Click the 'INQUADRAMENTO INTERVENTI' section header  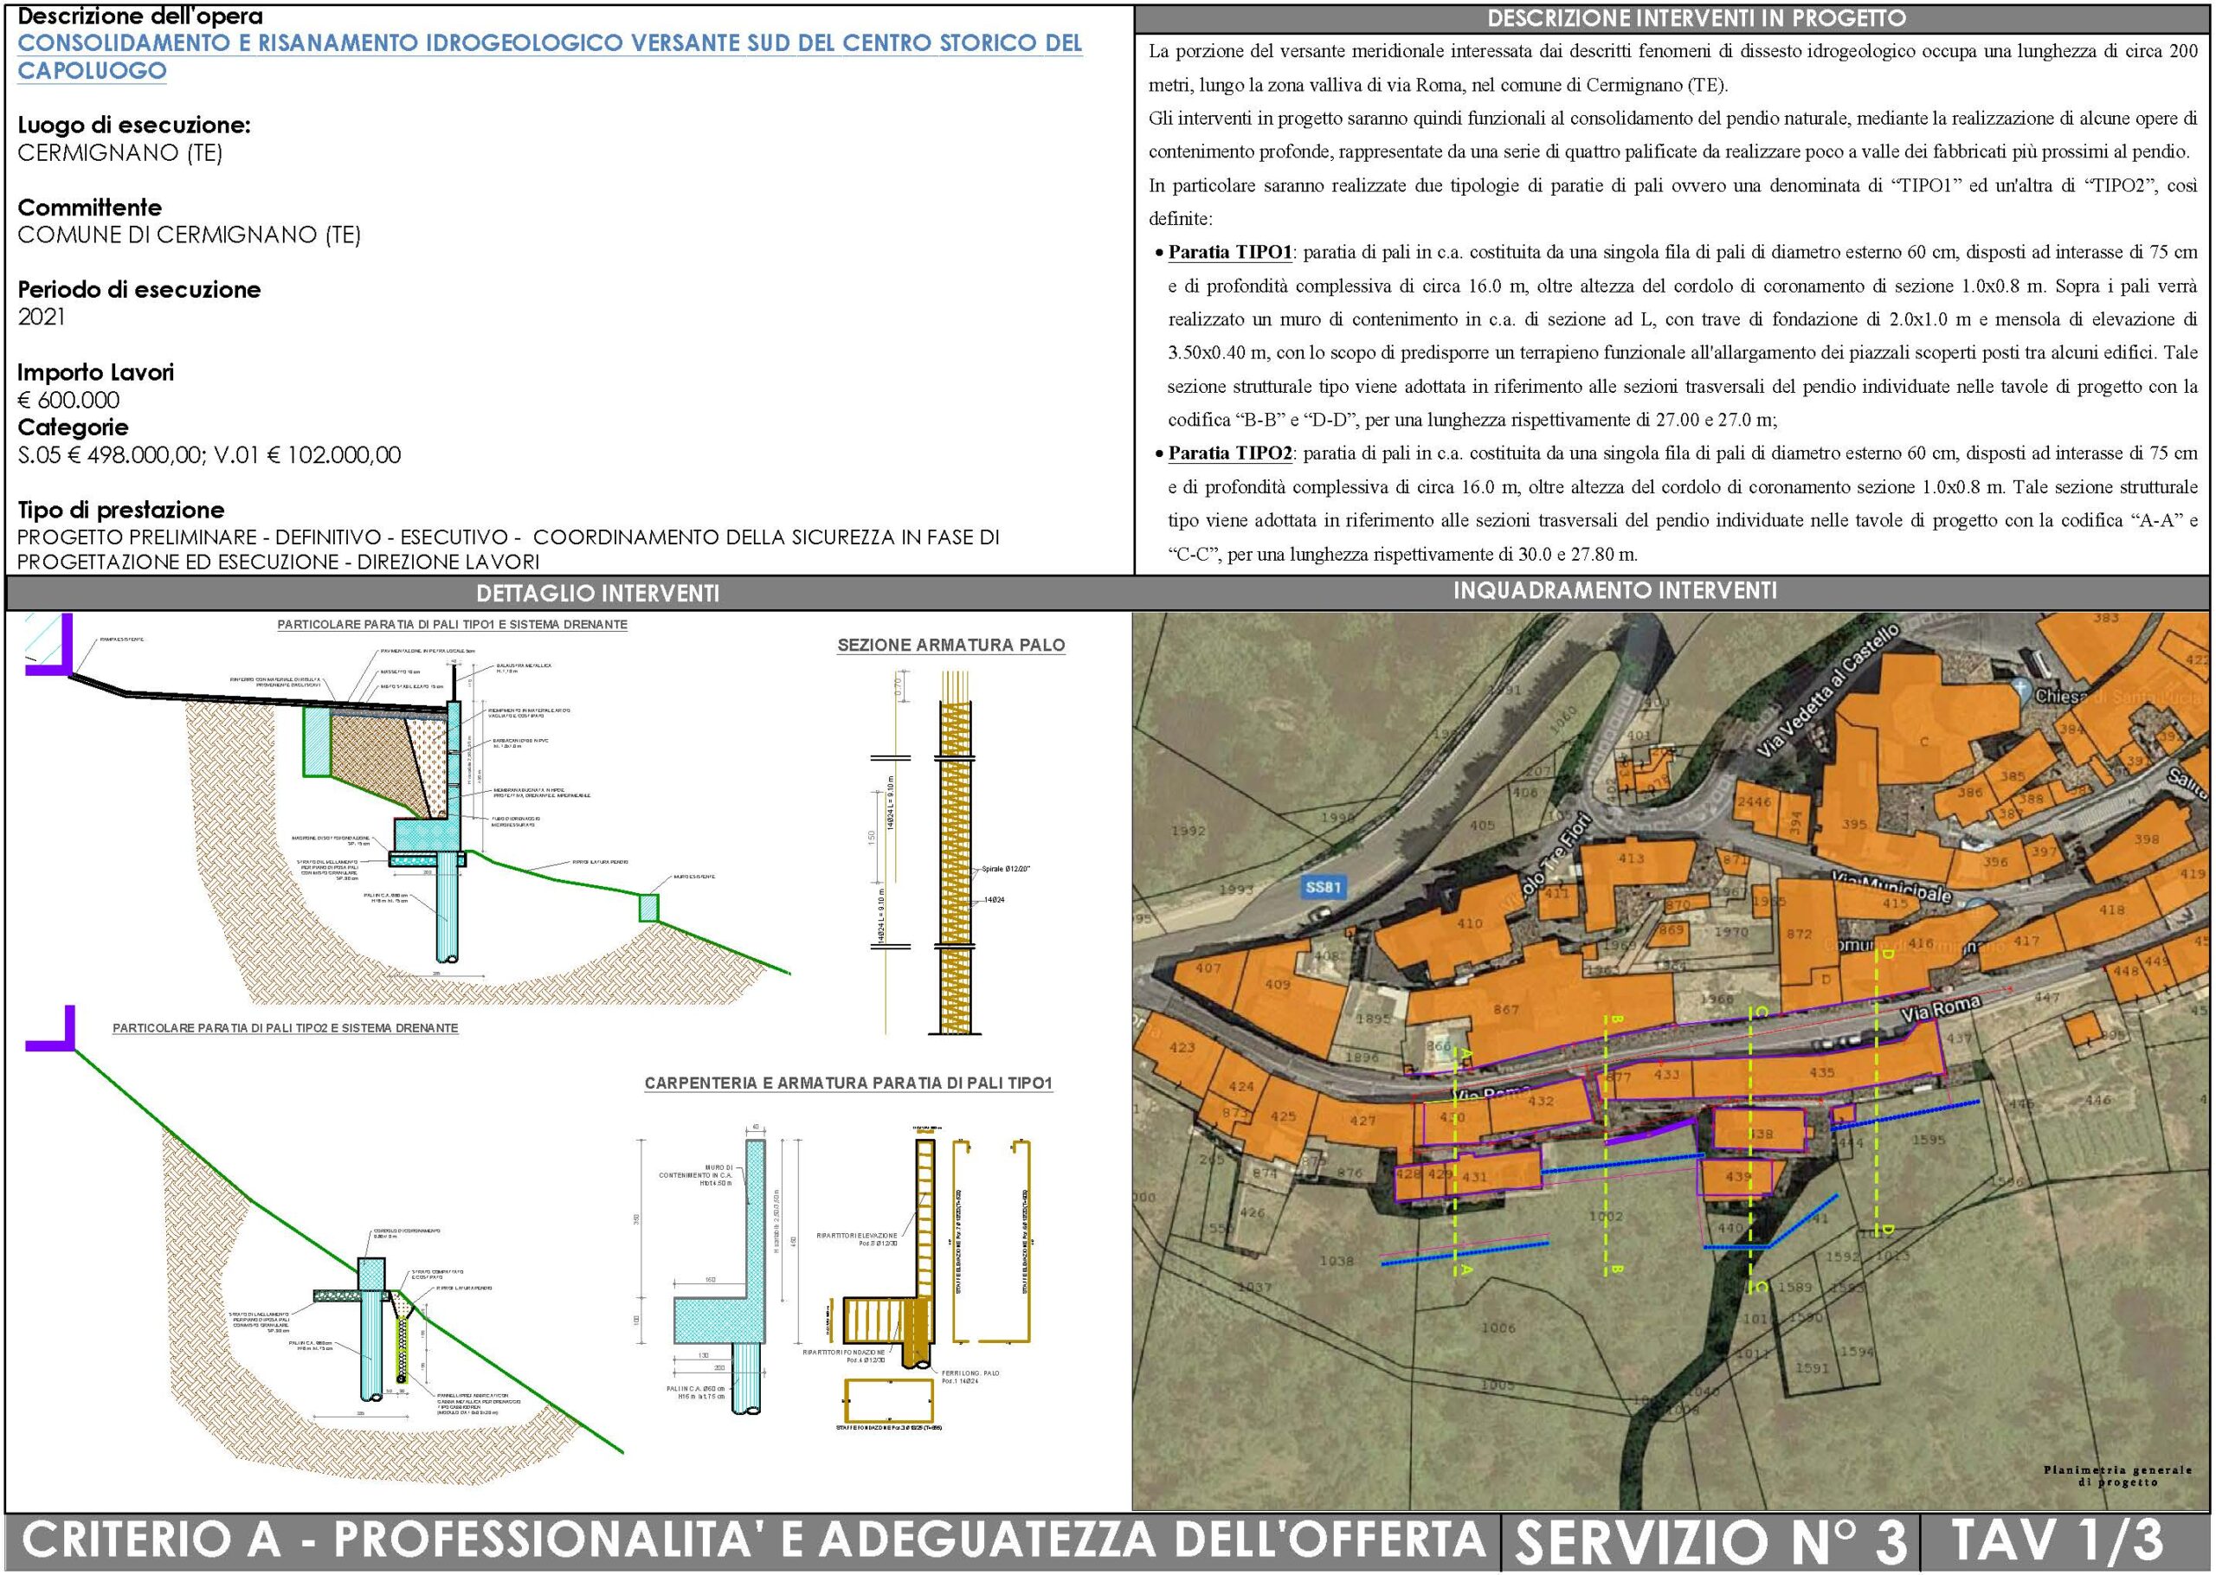(x=1614, y=590)
